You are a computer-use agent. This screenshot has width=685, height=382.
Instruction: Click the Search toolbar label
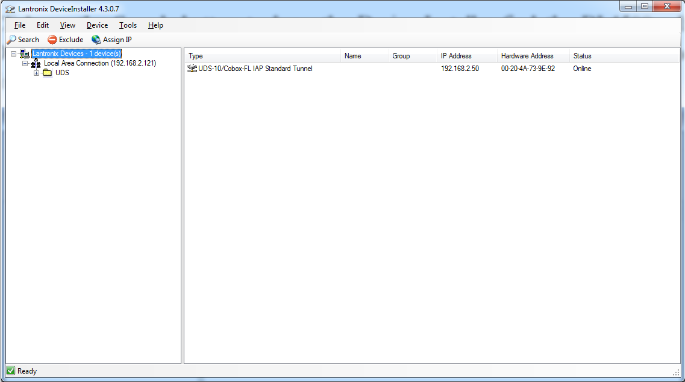tap(28, 40)
